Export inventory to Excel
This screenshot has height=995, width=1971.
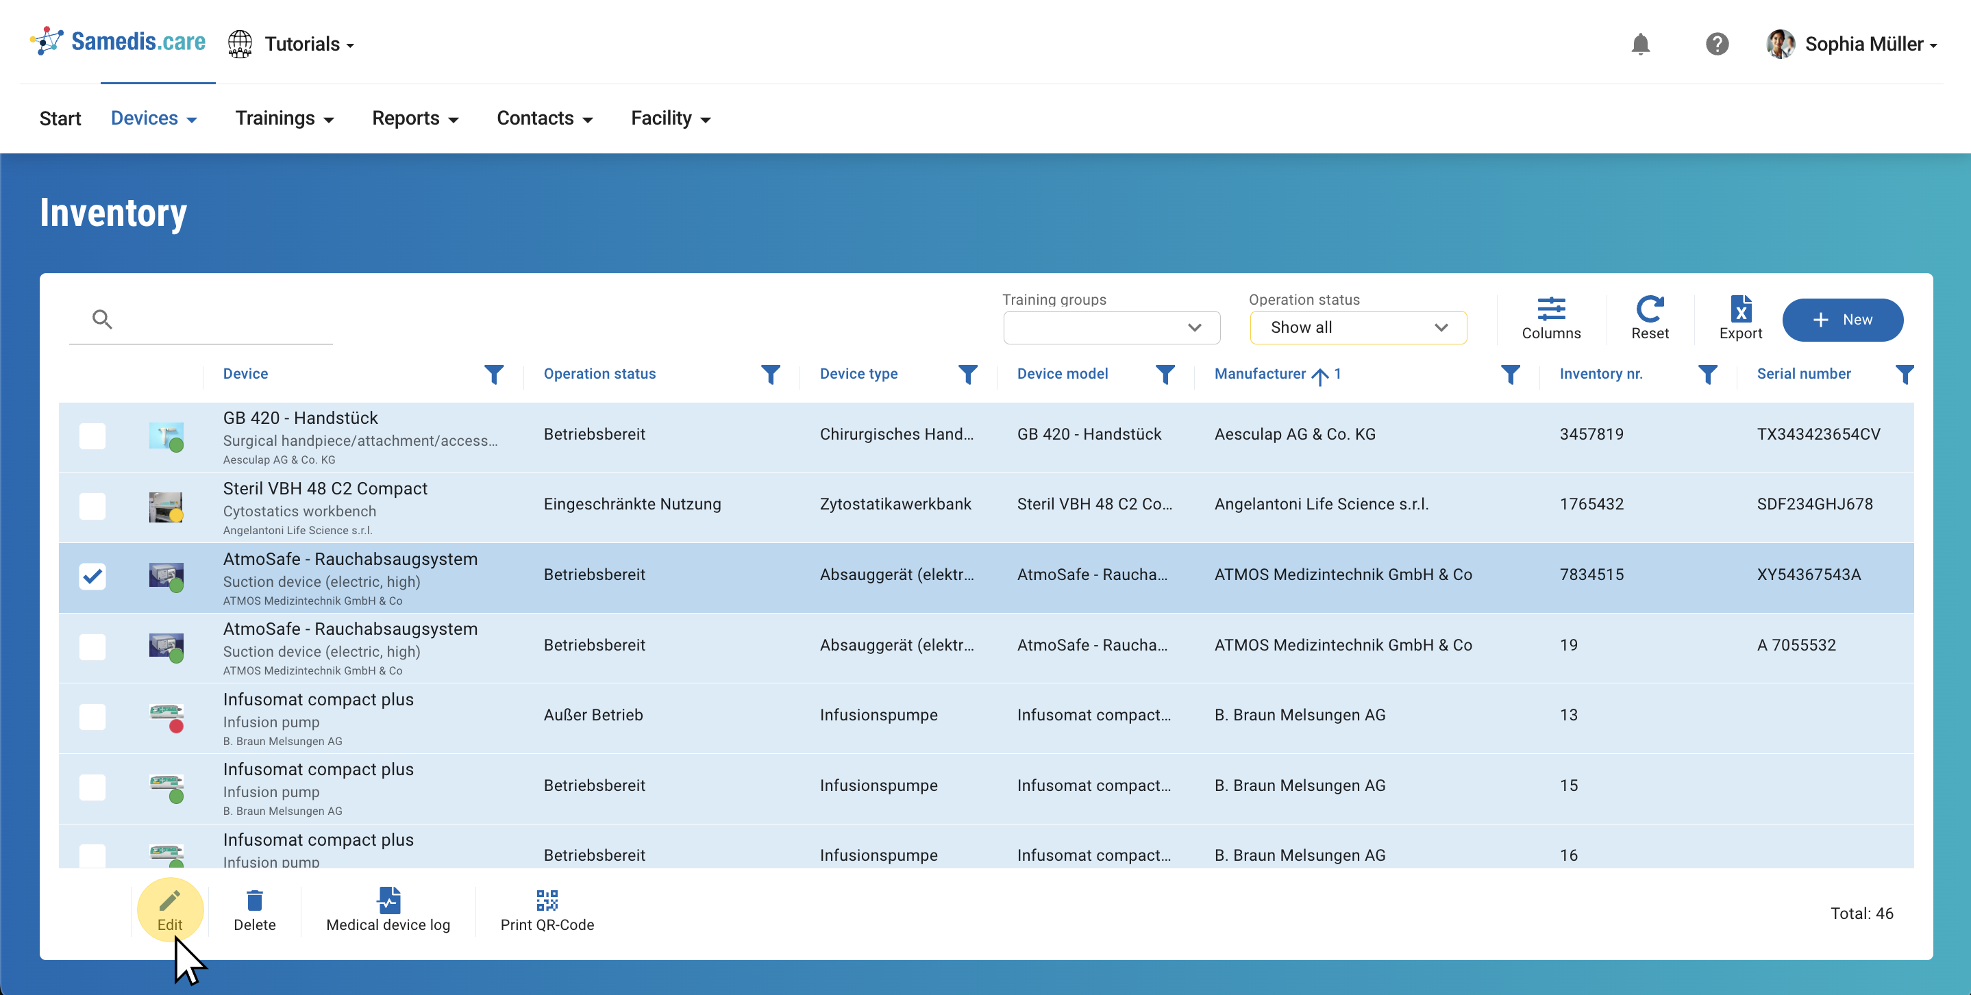click(1739, 317)
